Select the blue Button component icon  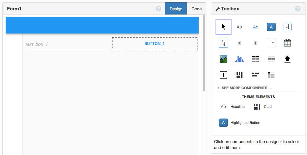[271, 27]
